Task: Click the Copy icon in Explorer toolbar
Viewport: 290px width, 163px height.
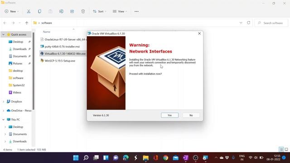Action: (39, 11)
